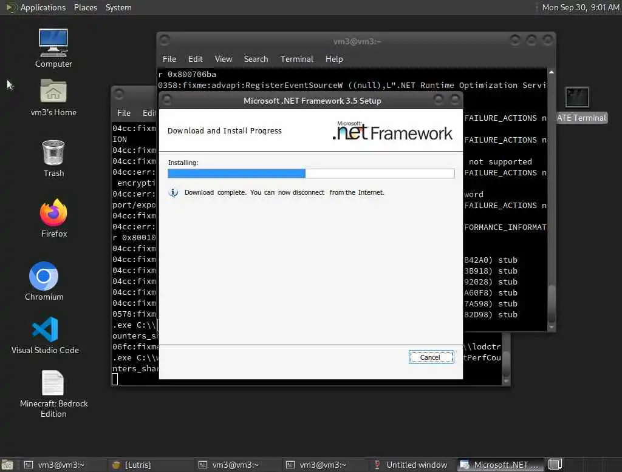Screen dimensions: 622x472
Task: Open the Computer desktop icon
Action: coord(53,49)
